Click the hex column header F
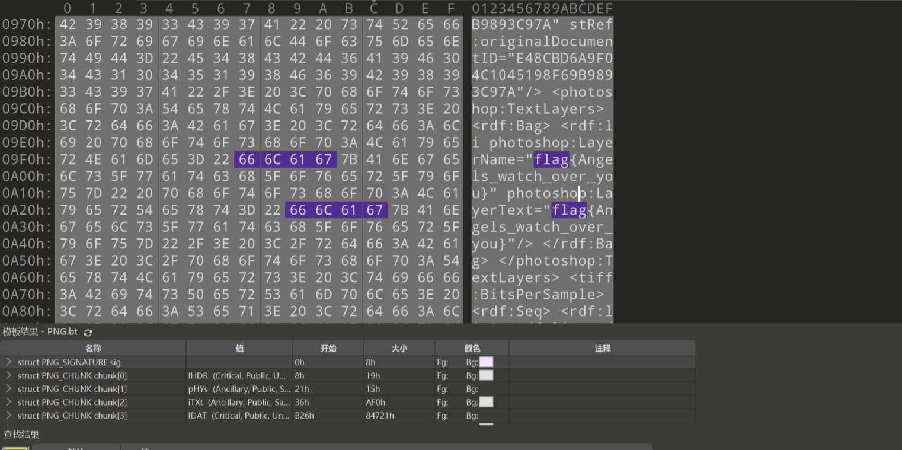902x450 pixels. (x=451, y=8)
